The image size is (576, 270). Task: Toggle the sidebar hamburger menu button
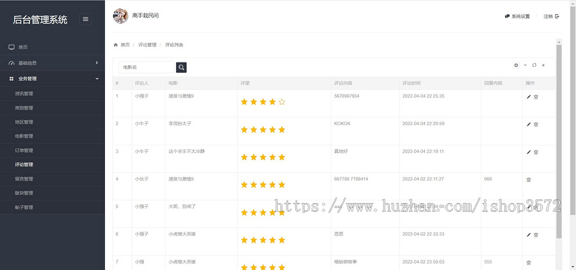click(86, 19)
